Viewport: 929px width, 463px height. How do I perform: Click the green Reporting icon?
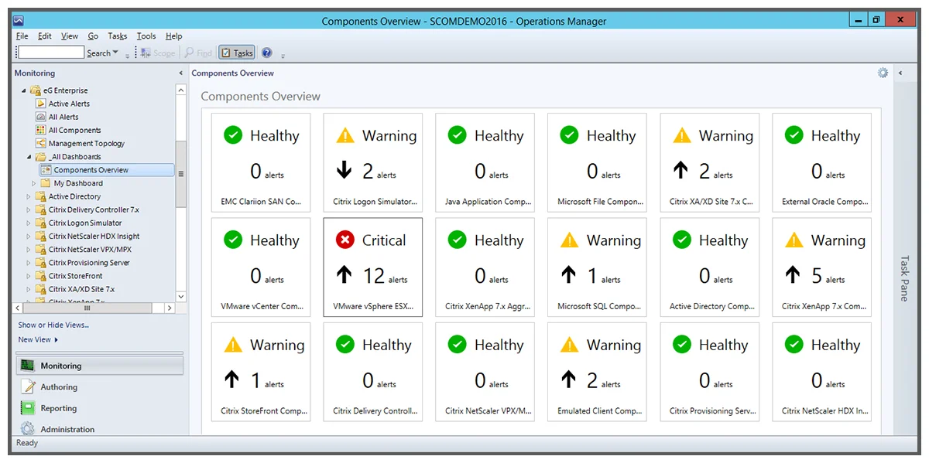click(28, 407)
